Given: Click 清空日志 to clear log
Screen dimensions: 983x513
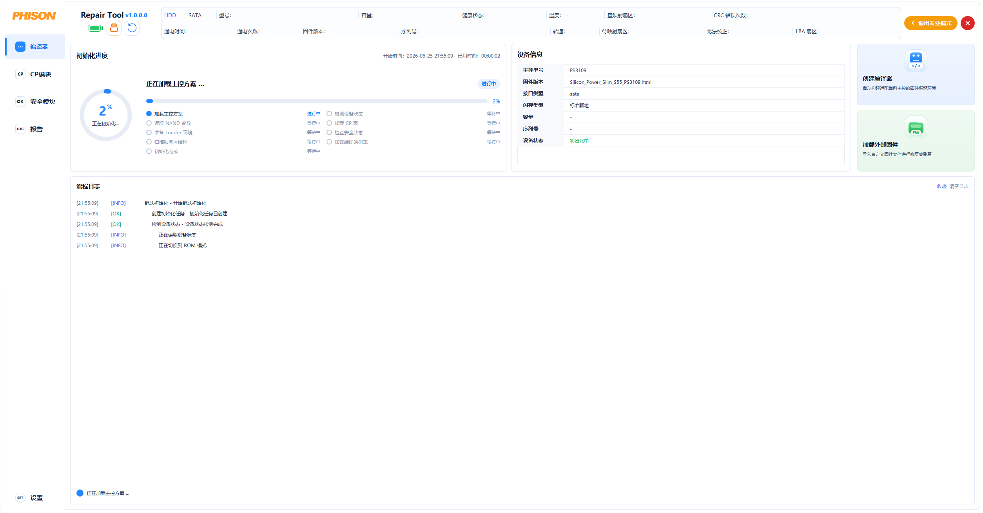Looking at the screenshot, I should pyautogui.click(x=959, y=186).
